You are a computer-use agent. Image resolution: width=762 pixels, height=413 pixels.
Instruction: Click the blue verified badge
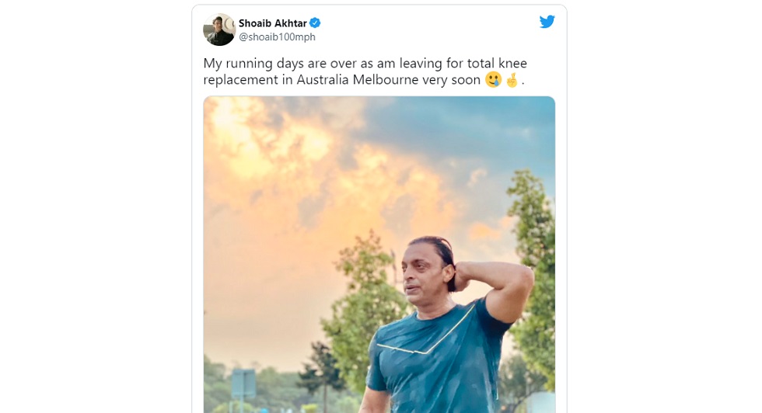(315, 23)
